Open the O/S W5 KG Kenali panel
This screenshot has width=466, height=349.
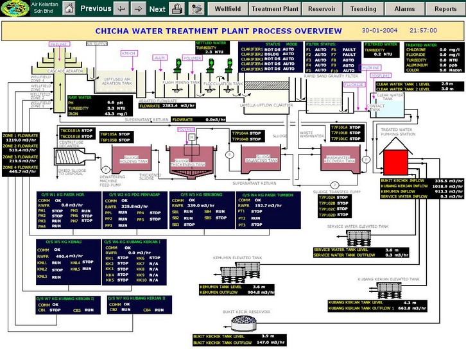point(69,262)
